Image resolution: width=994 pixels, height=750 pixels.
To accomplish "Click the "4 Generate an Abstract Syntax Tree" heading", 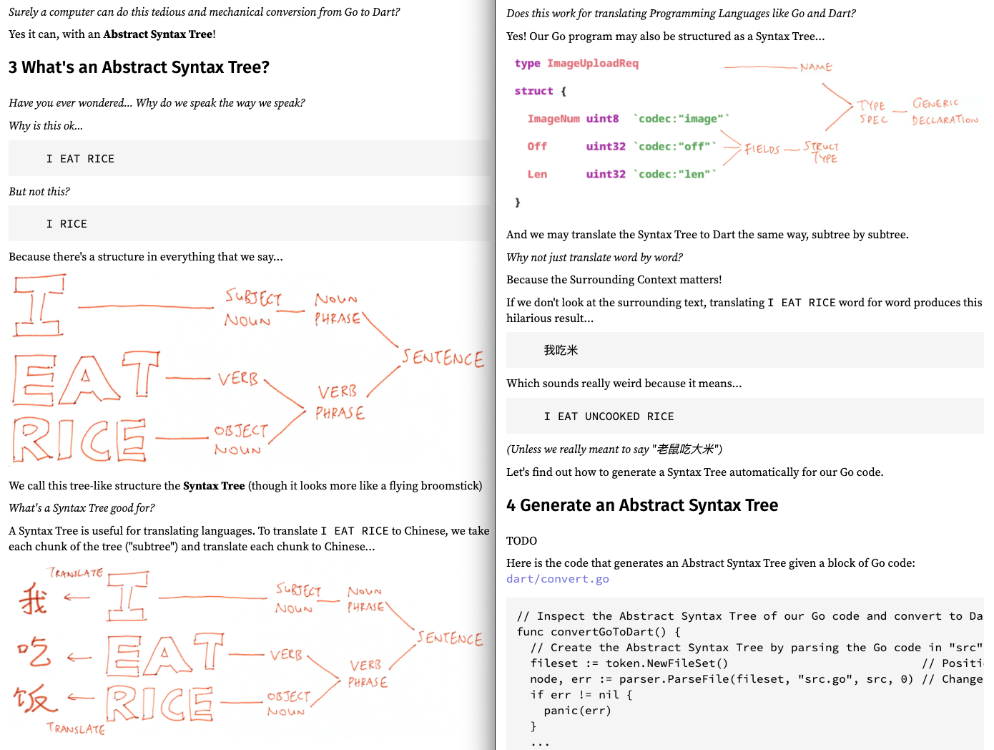I will pos(641,505).
